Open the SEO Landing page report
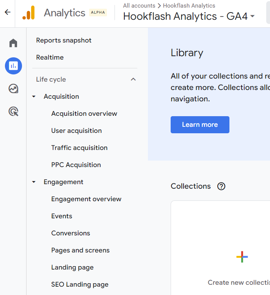The image size is (270, 295). coord(80,284)
